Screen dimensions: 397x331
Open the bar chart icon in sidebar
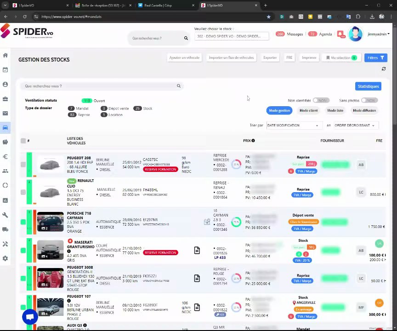pos(6,200)
